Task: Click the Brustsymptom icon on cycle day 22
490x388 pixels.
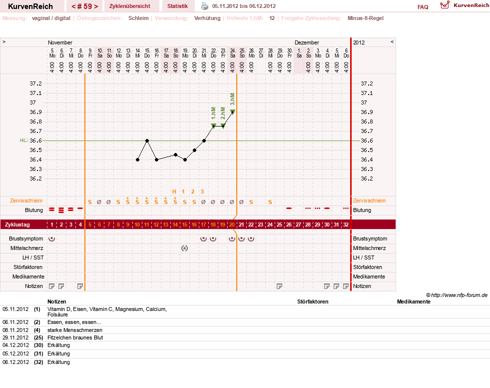Action: [251, 238]
